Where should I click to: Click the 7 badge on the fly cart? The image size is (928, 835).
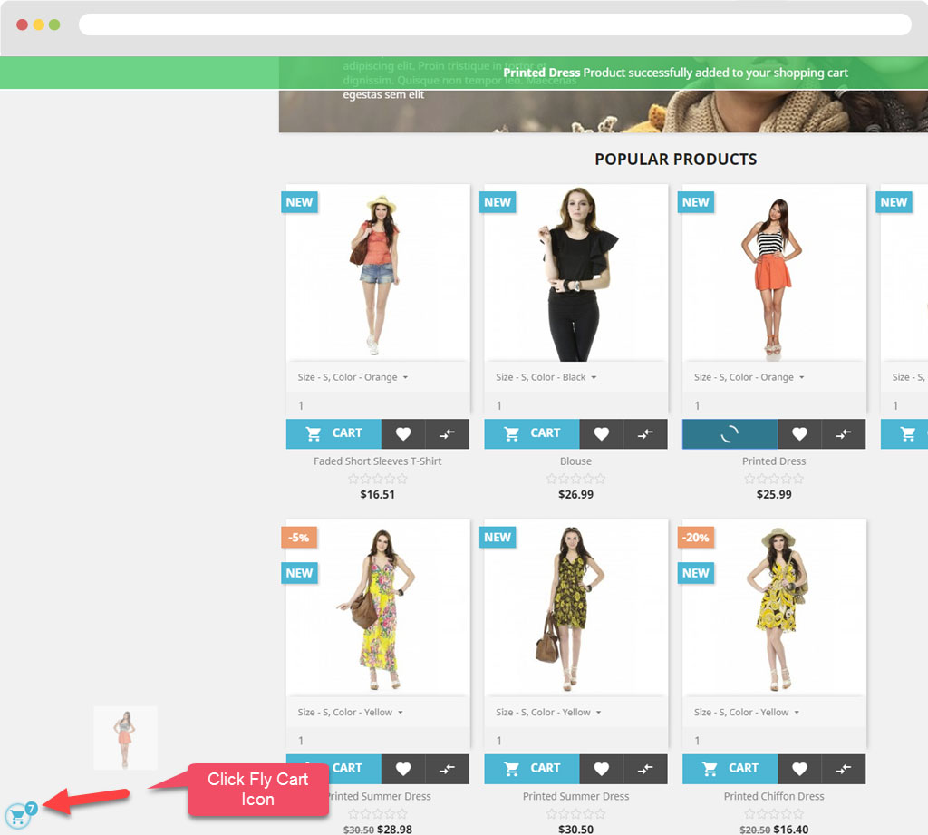[32, 809]
